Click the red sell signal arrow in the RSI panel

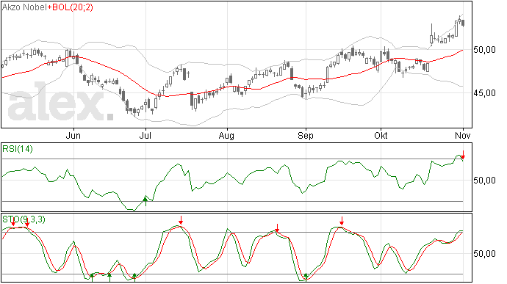coord(463,155)
